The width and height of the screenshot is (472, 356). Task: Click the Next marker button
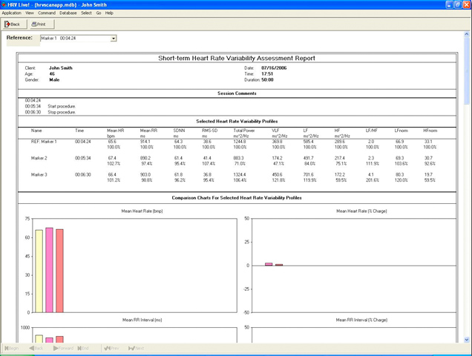(137, 348)
